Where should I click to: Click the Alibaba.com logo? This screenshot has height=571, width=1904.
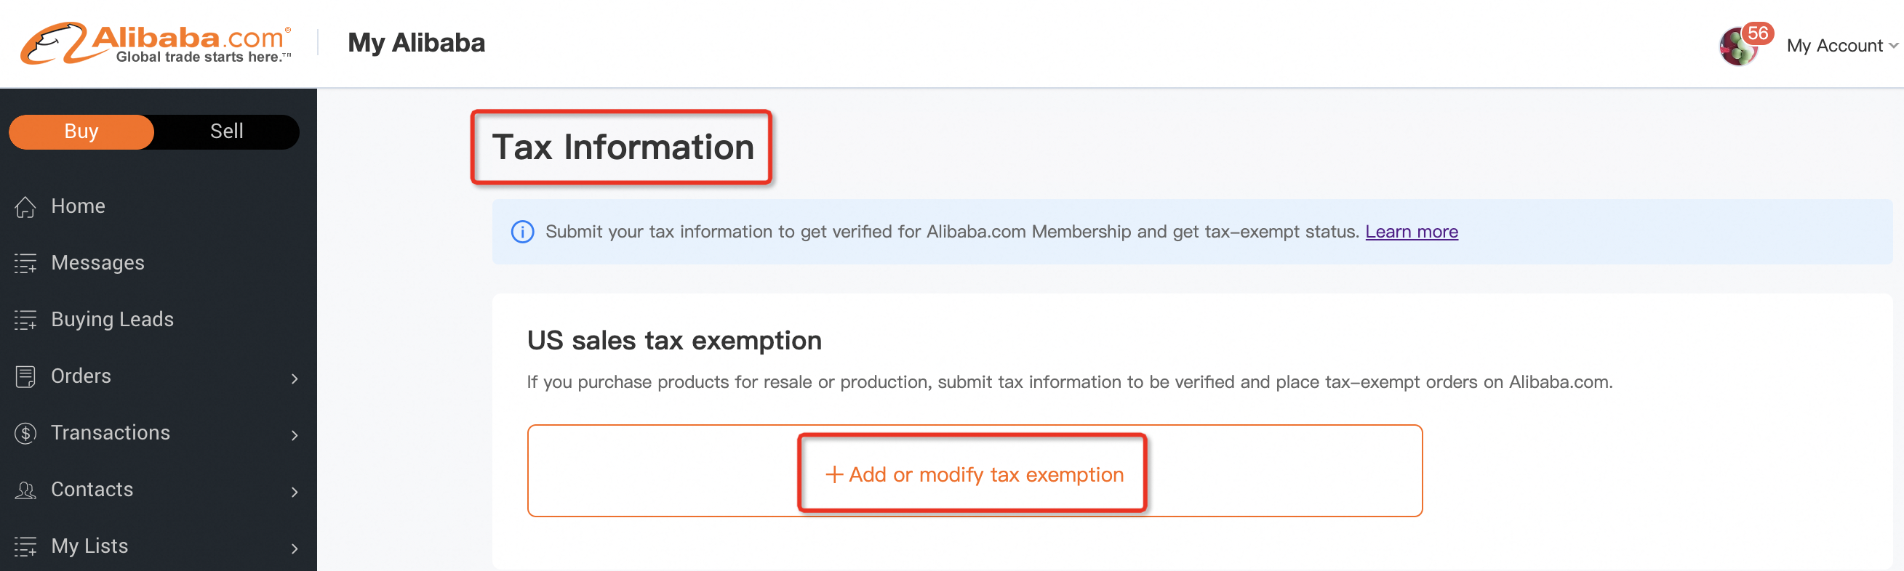(156, 43)
